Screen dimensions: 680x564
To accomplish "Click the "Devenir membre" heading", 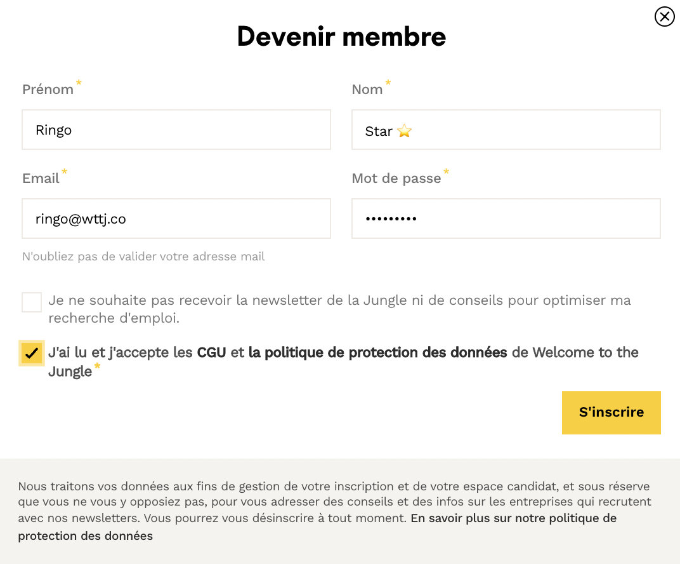I will click(x=341, y=37).
